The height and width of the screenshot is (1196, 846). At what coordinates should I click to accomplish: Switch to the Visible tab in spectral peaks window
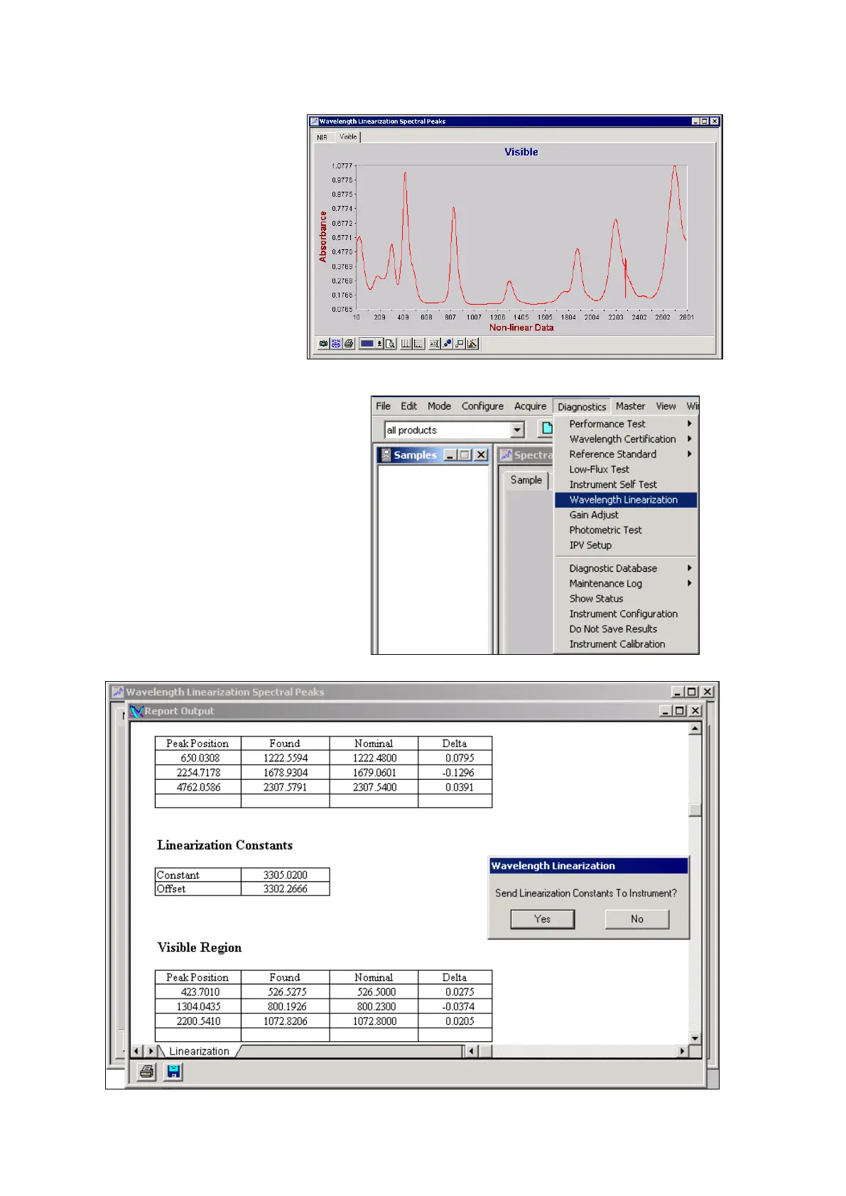(x=348, y=136)
